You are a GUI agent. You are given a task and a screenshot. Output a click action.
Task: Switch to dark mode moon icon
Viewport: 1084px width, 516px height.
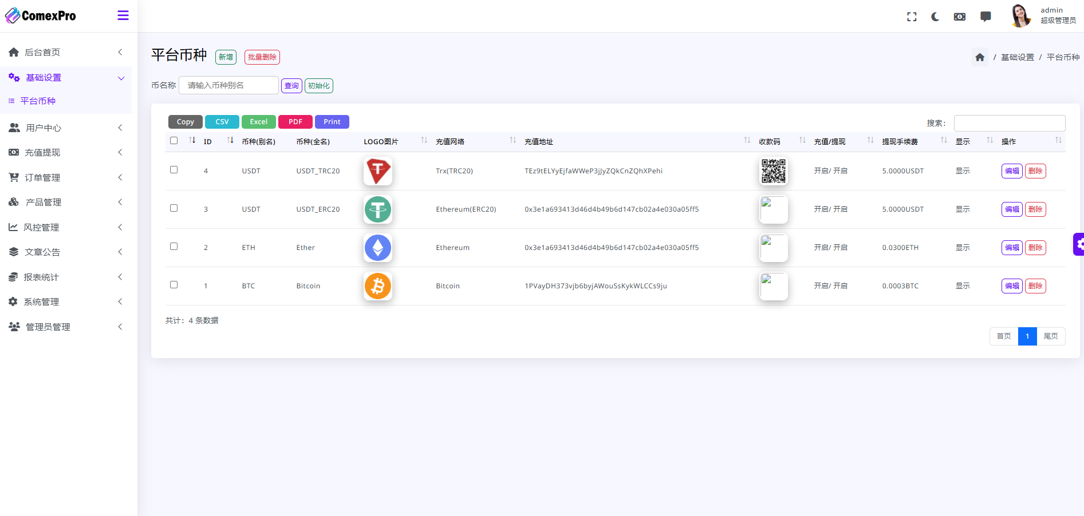935,17
